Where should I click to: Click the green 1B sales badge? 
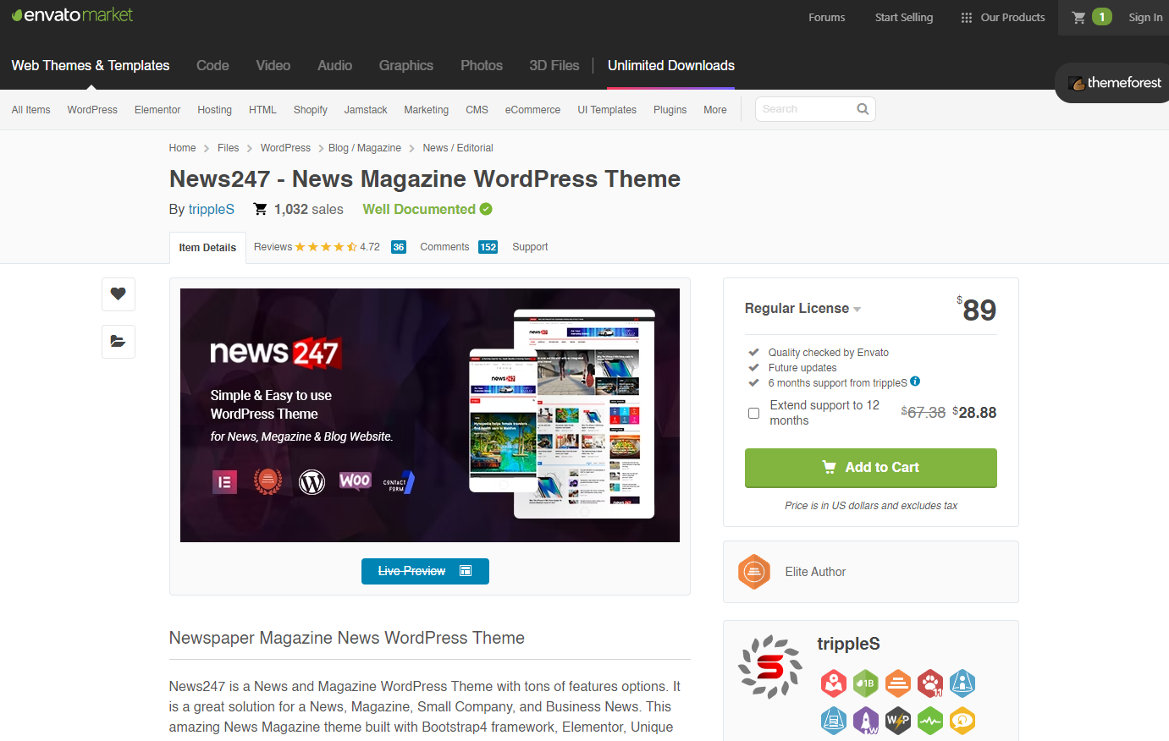pyautogui.click(x=866, y=683)
